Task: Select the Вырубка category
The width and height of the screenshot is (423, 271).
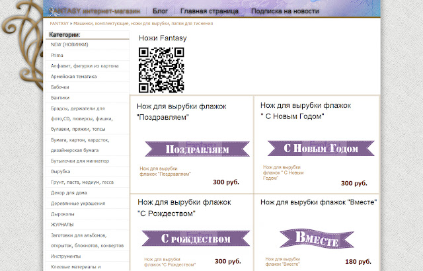Action: (60, 171)
